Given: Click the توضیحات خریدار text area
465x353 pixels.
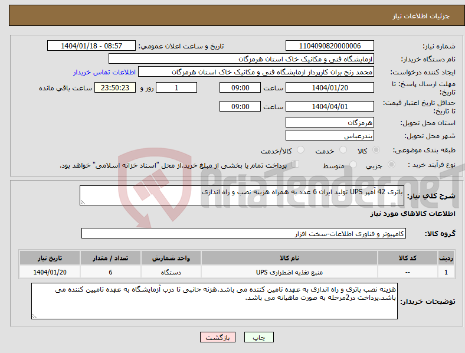Looking at the screenshot, I should [x=214, y=301].
